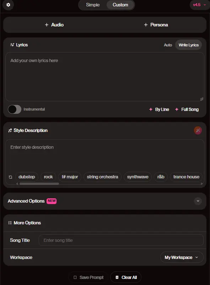Toggle the Instrumental switch
The image size is (210, 285).
(x=15, y=109)
